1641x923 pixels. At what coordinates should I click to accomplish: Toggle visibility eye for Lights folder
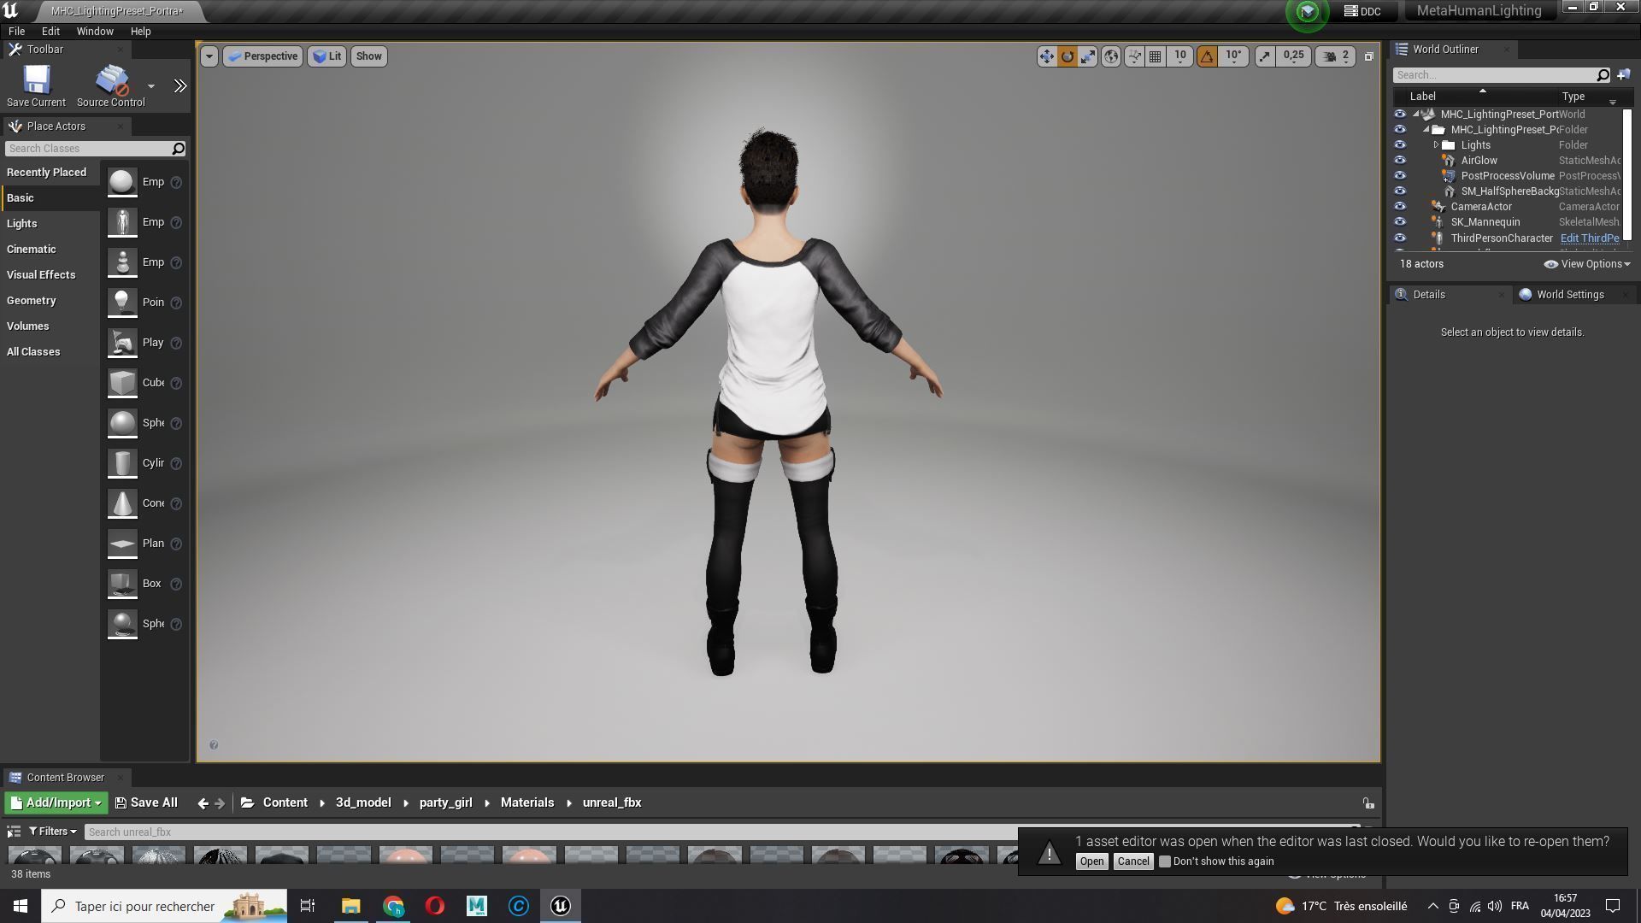1399,145
